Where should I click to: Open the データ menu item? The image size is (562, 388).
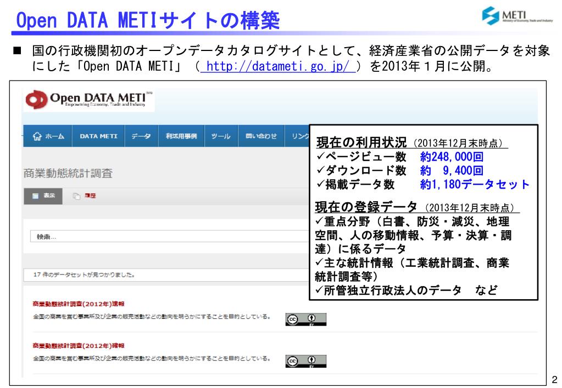pos(141,136)
